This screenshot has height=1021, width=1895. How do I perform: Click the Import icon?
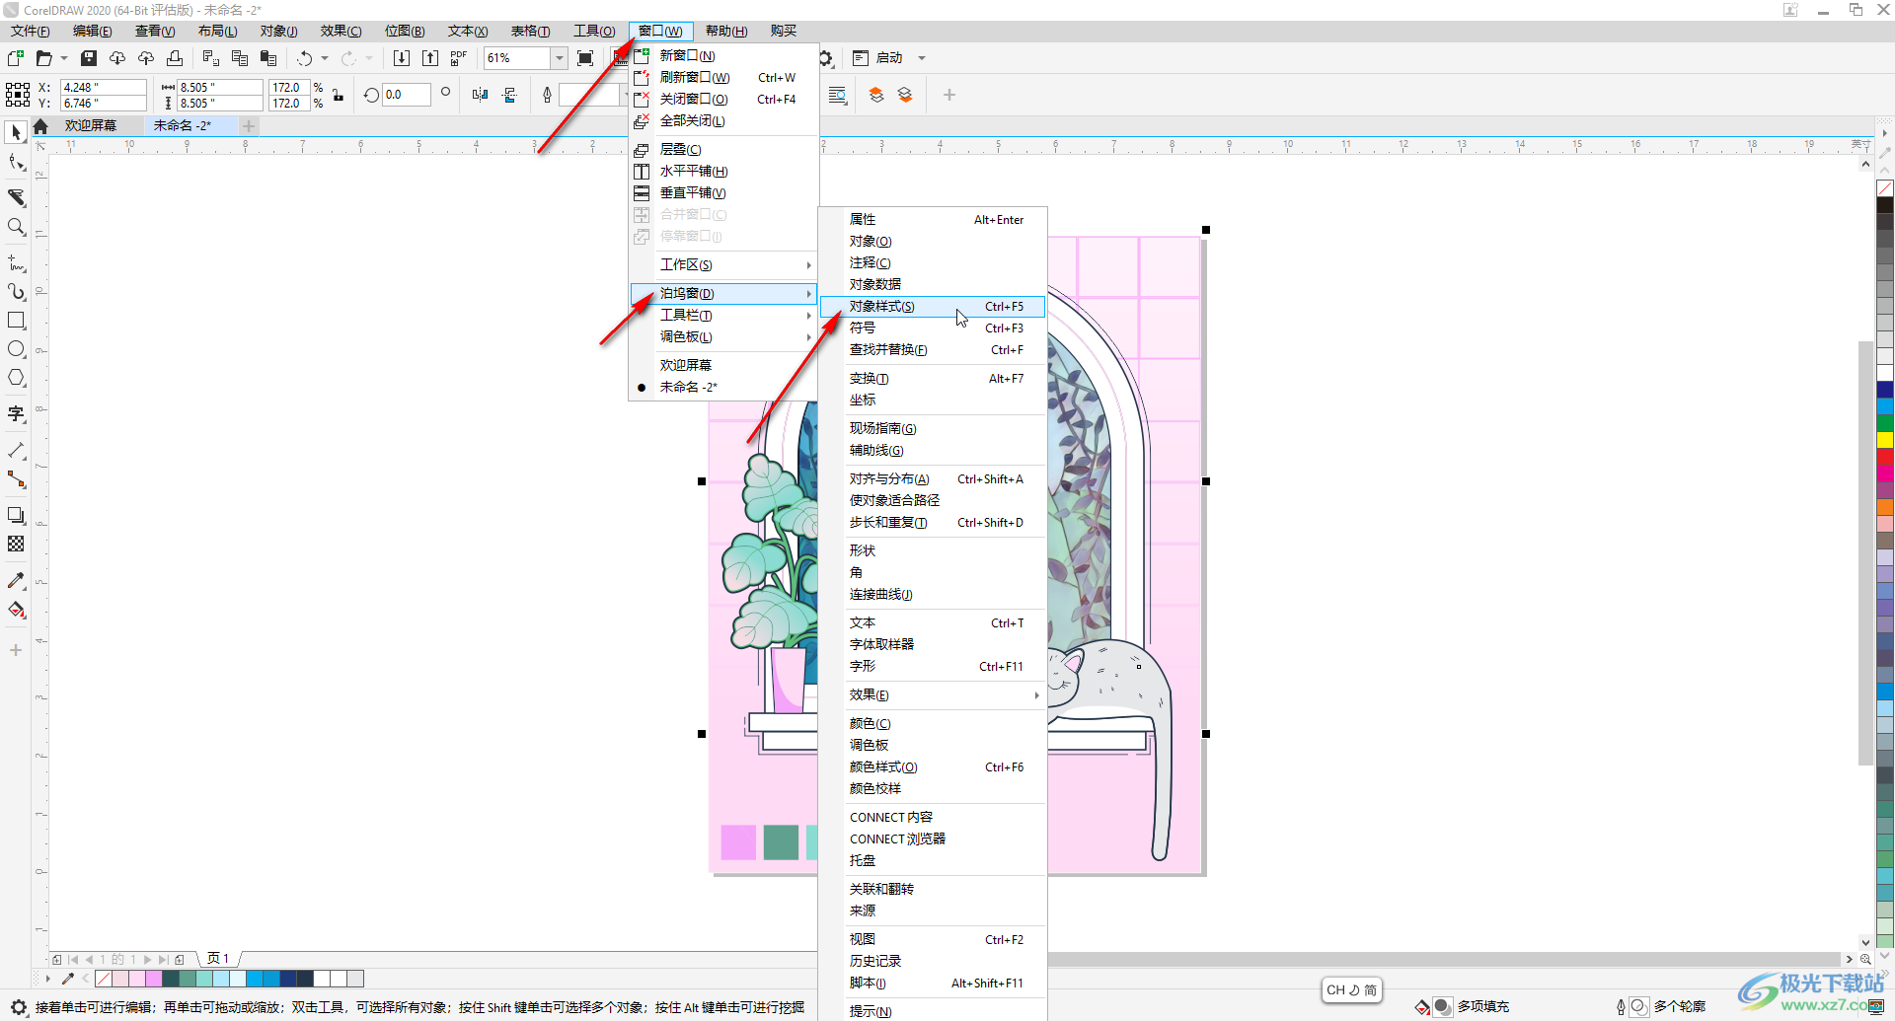[402, 58]
